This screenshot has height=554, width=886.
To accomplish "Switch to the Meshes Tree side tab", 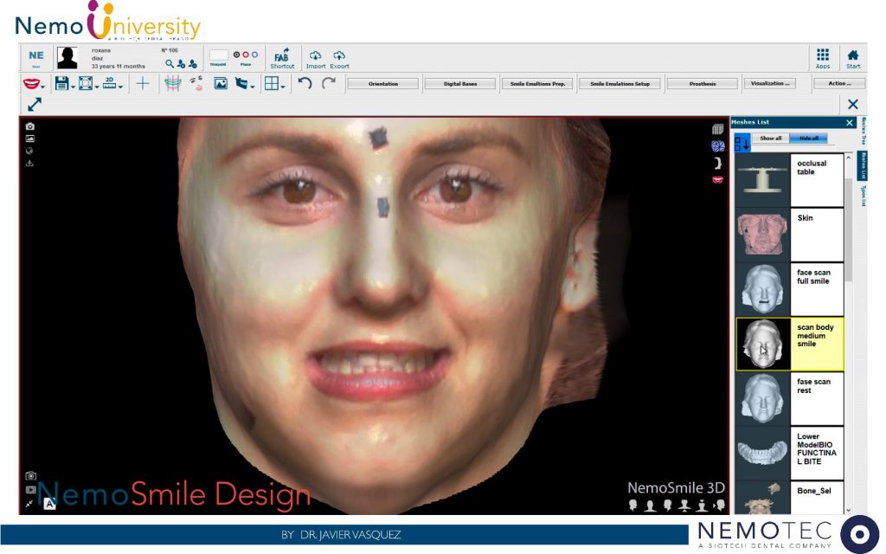I will (x=863, y=132).
